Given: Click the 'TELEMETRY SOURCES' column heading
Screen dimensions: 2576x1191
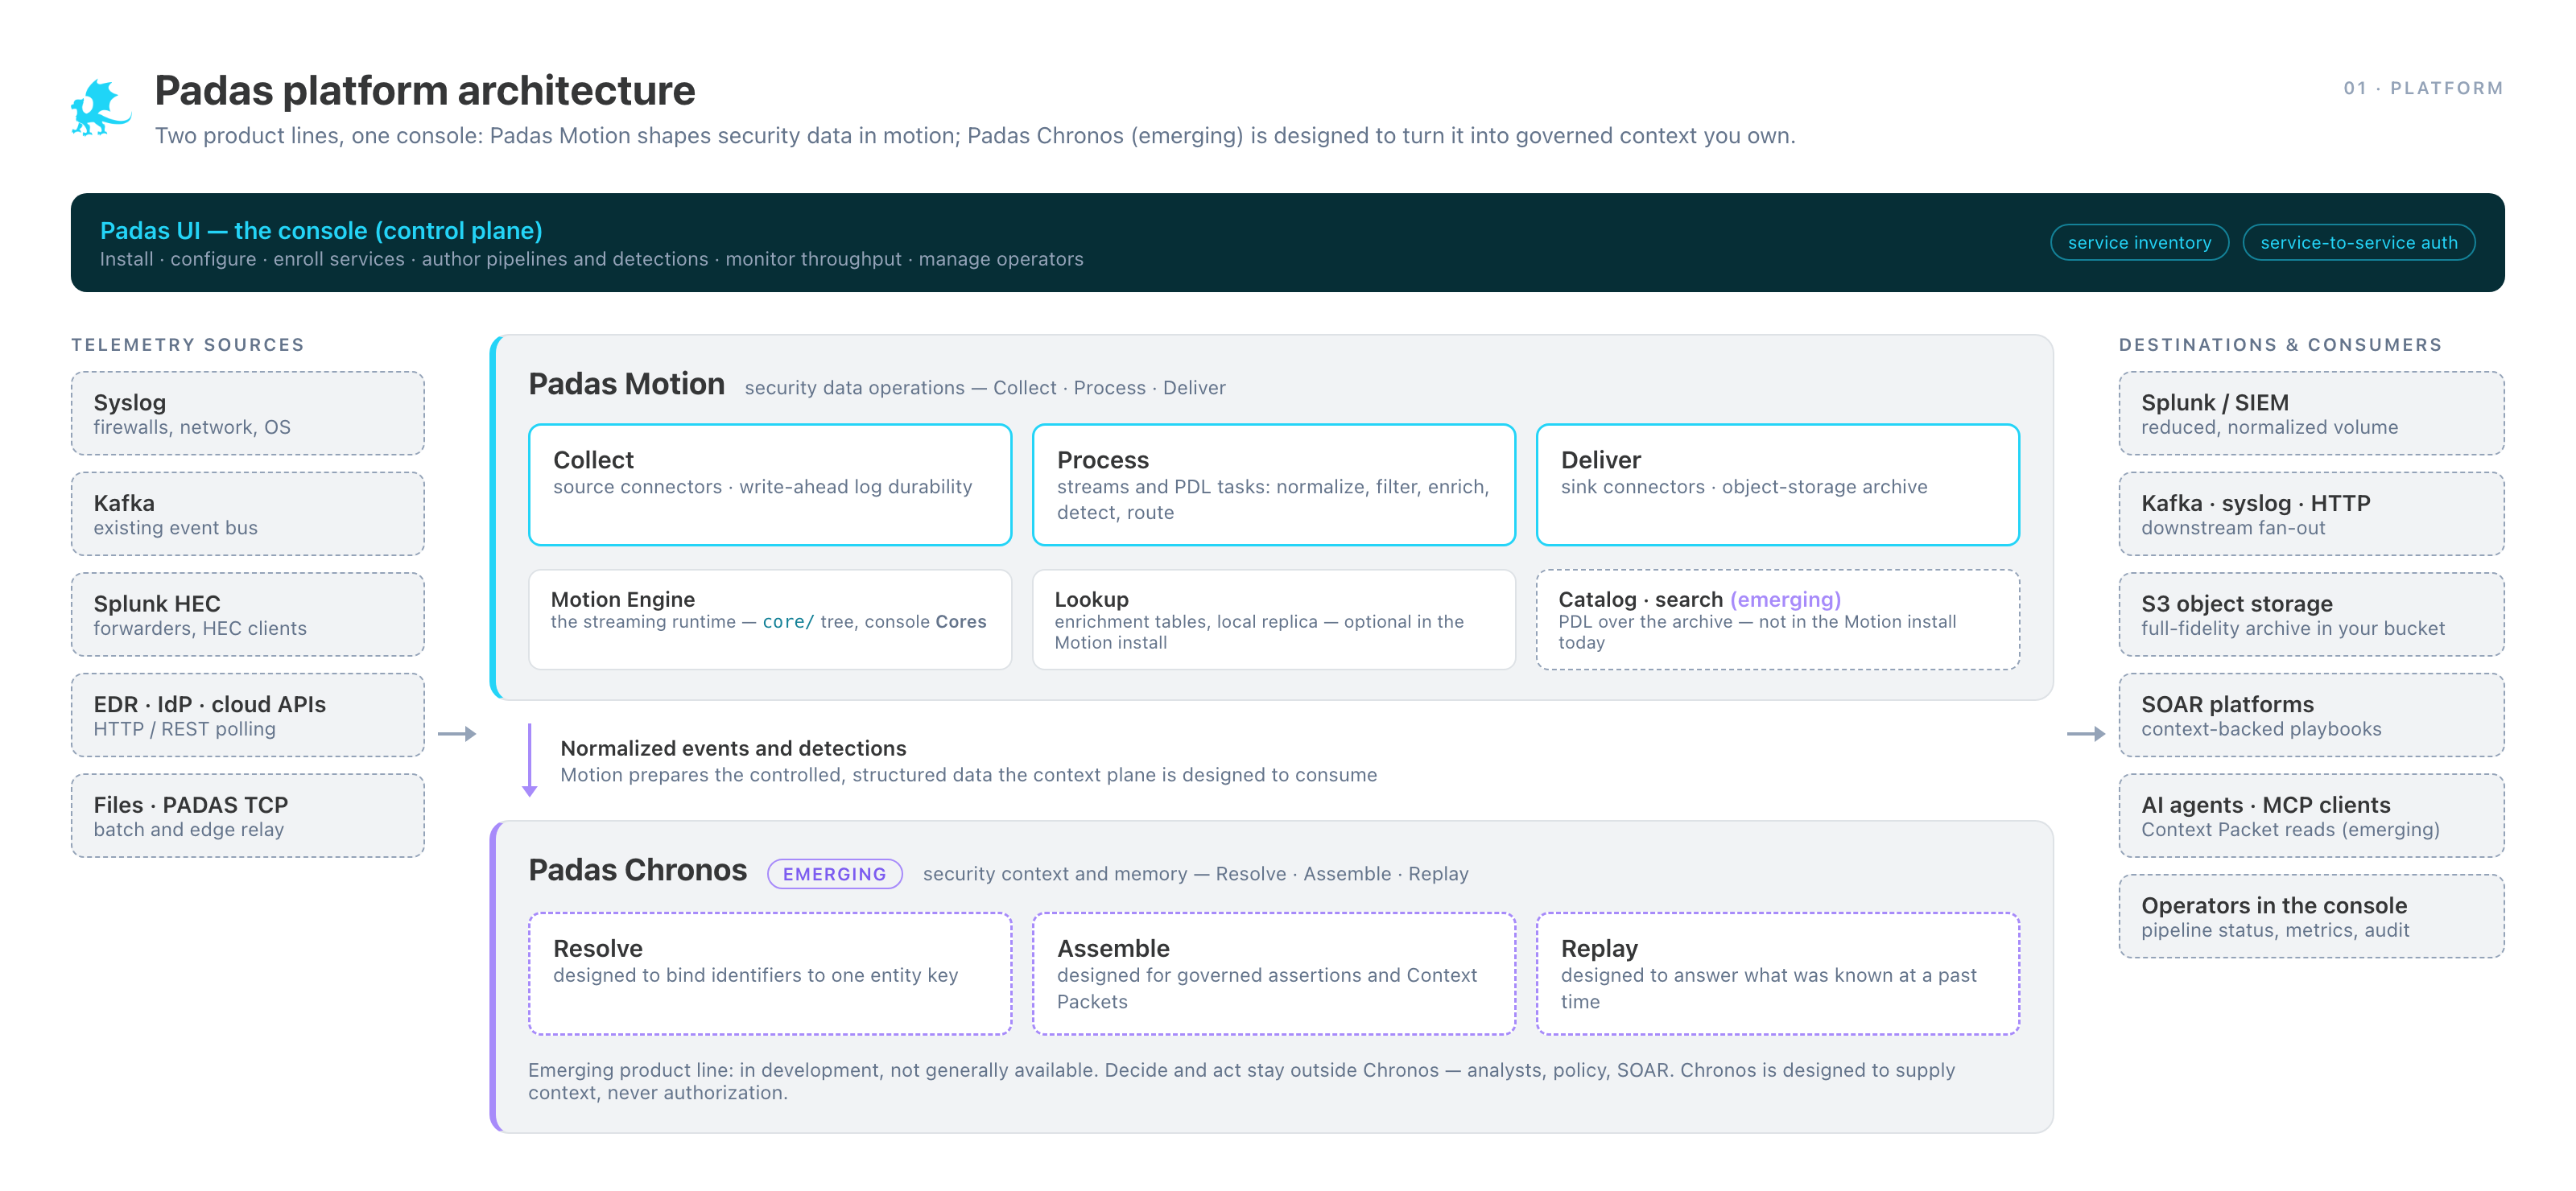Looking at the screenshot, I should (x=188, y=345).
